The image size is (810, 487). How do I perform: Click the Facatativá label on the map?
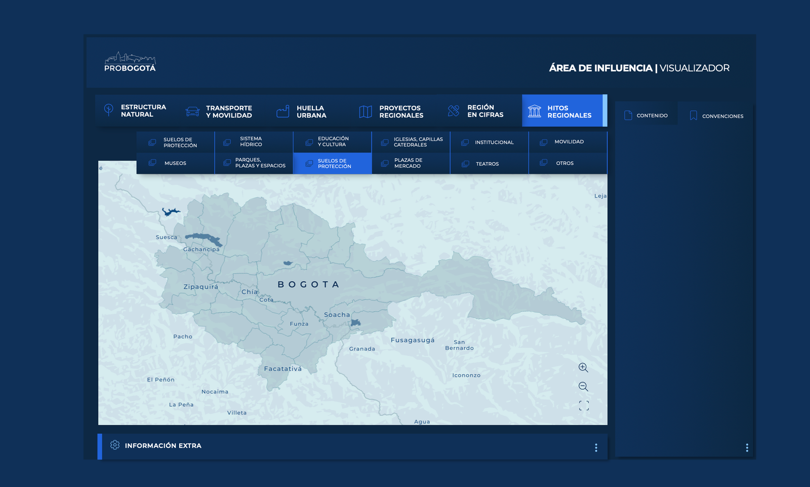283,369
